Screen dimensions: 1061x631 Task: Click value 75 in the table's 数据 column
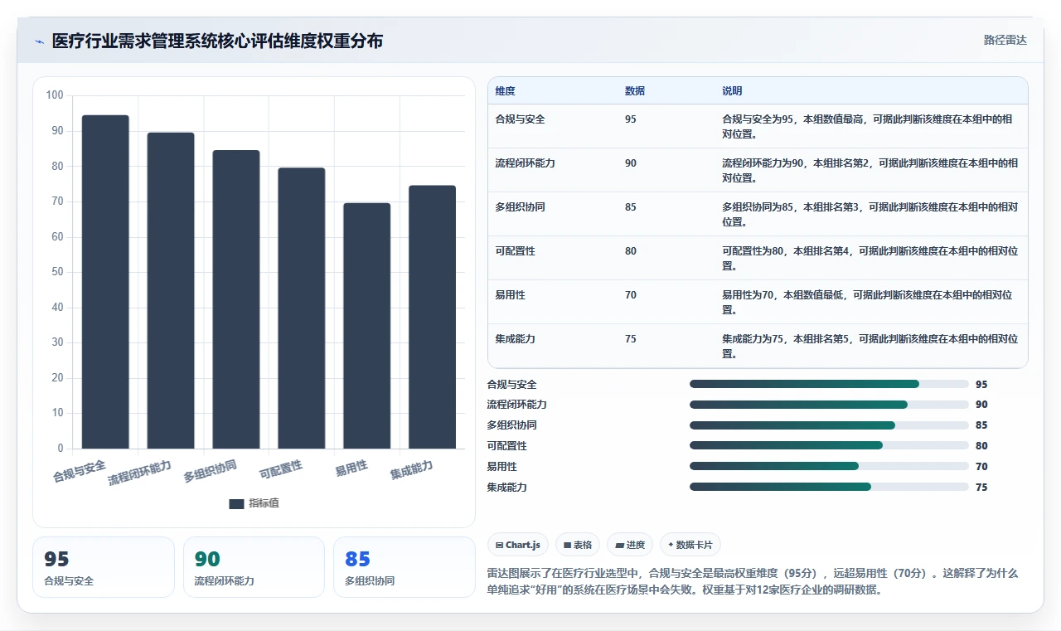(631, 339)
